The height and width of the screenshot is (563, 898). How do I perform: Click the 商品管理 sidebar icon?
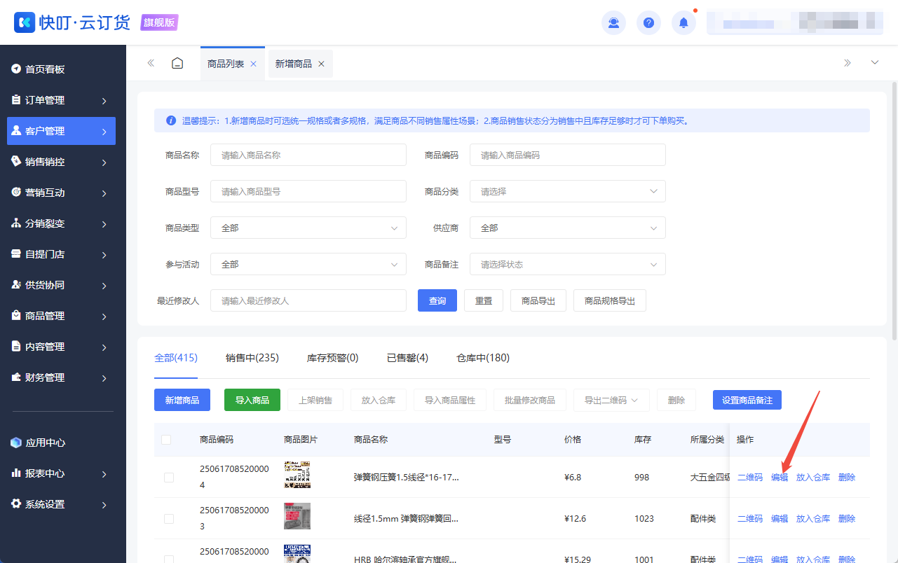(16, 316)
